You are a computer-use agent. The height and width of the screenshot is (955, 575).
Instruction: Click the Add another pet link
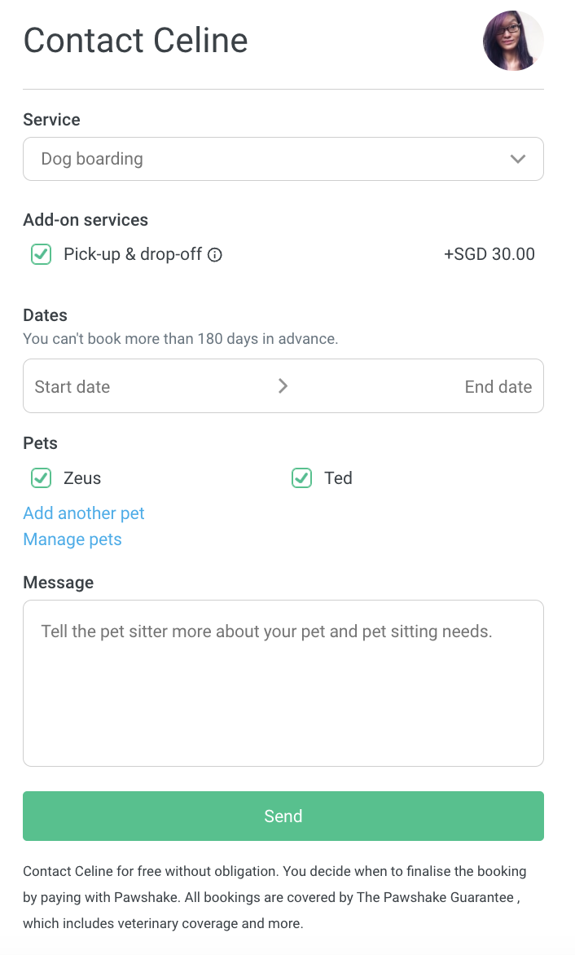pyautogui.click(x=84, y=513)
